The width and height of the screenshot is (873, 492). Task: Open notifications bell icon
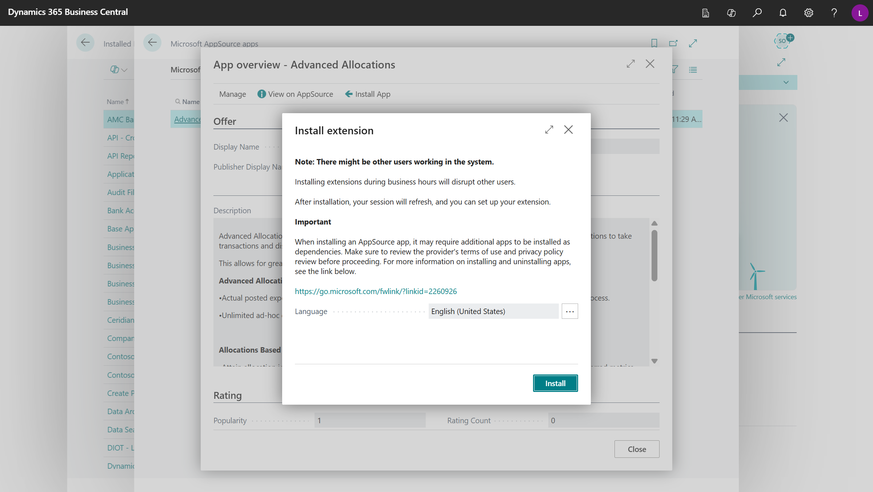pyautogui.click(x=782, y=13)
